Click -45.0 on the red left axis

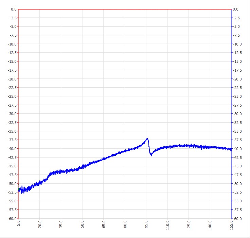pos(12,166)
